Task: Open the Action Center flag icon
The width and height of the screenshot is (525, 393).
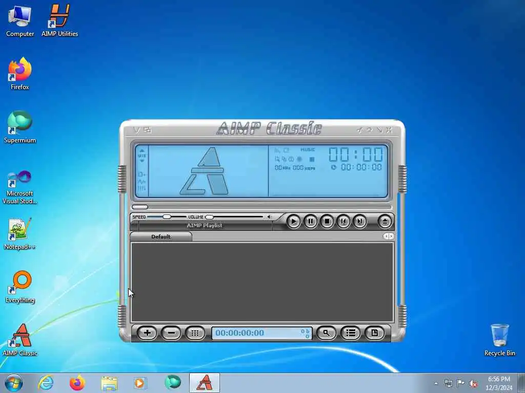Action: (x=461, y=383)
